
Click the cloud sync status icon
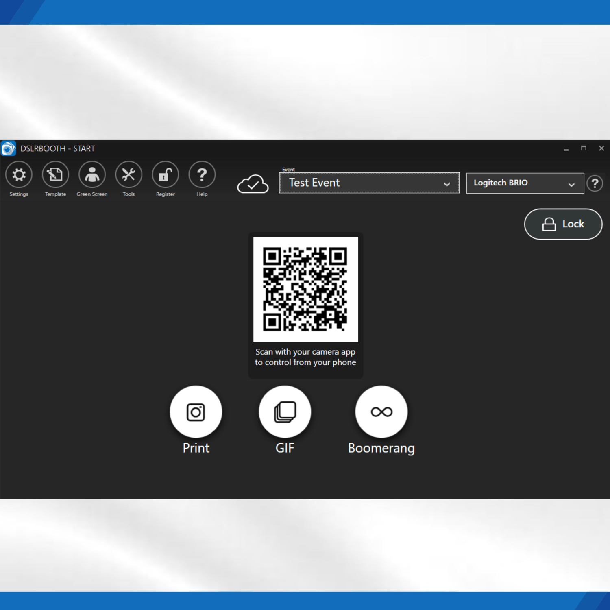pyautogui.click(x=253, y=184)
